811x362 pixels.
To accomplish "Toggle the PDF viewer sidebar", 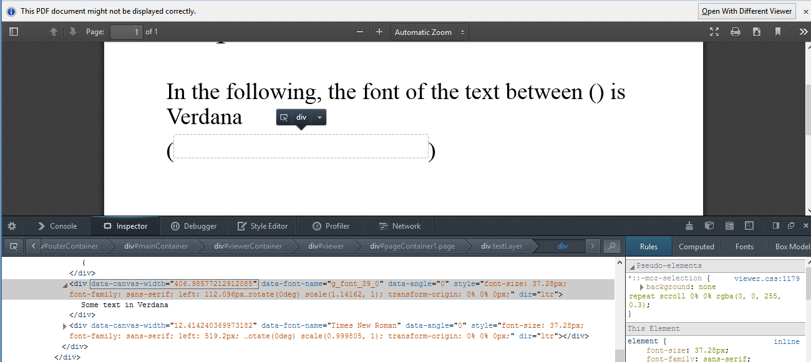I will coord(14,32).
